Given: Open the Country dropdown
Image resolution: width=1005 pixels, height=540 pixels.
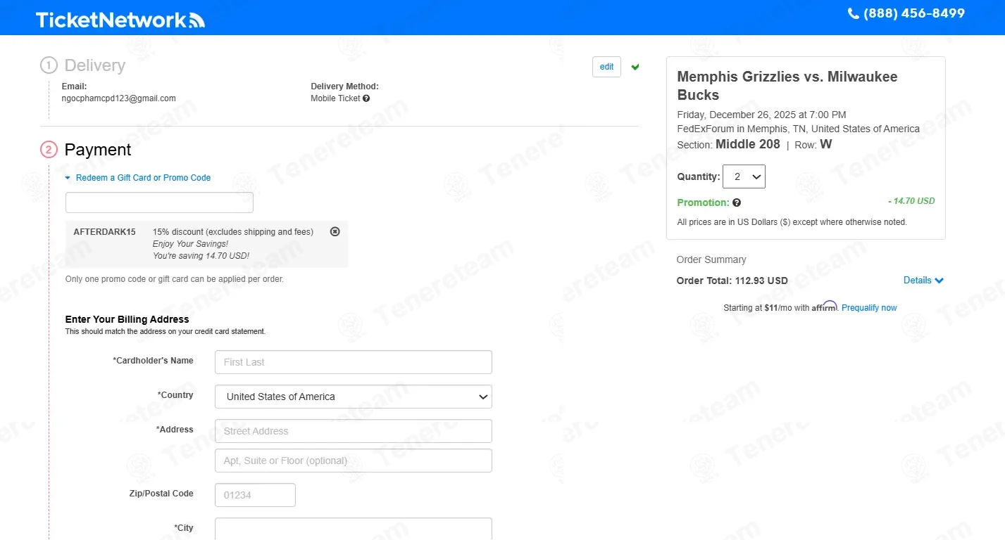Looking at the screenshot, I should pos(354,397).
